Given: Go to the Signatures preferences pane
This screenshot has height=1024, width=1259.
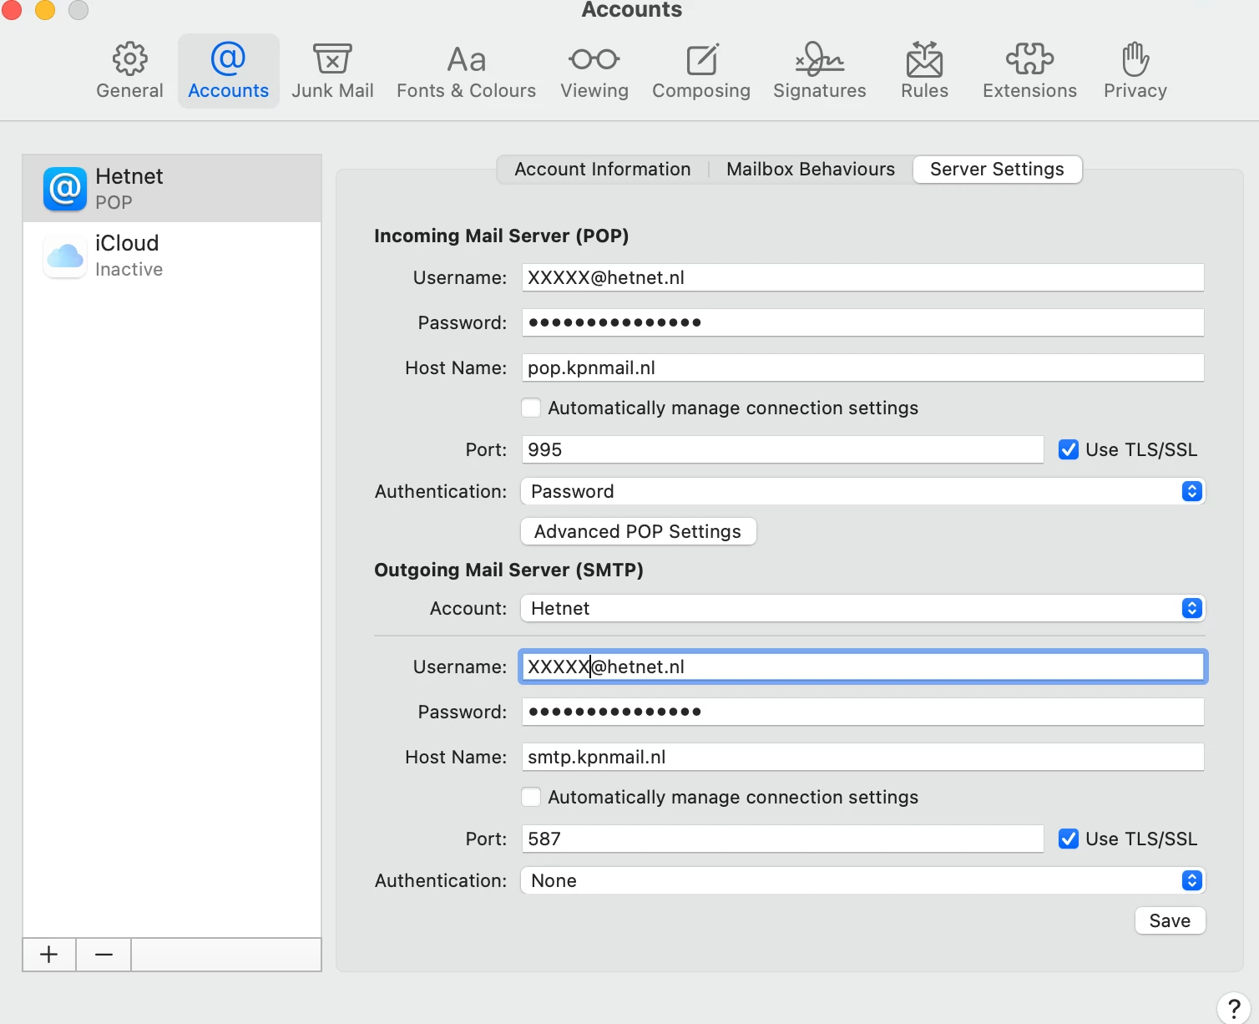Looking at the screenshot, I should [820, 71].
